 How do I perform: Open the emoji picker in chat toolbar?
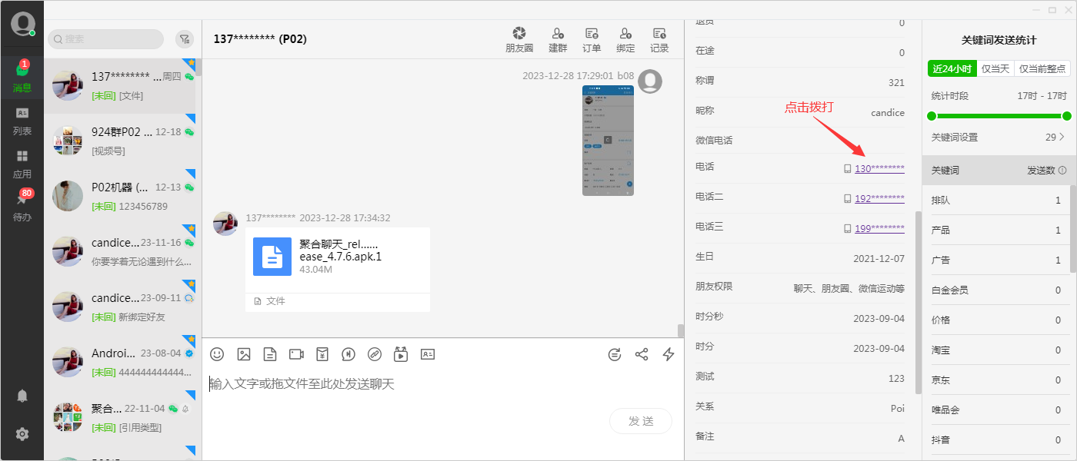pyautogui.click(x=217, y=354)
